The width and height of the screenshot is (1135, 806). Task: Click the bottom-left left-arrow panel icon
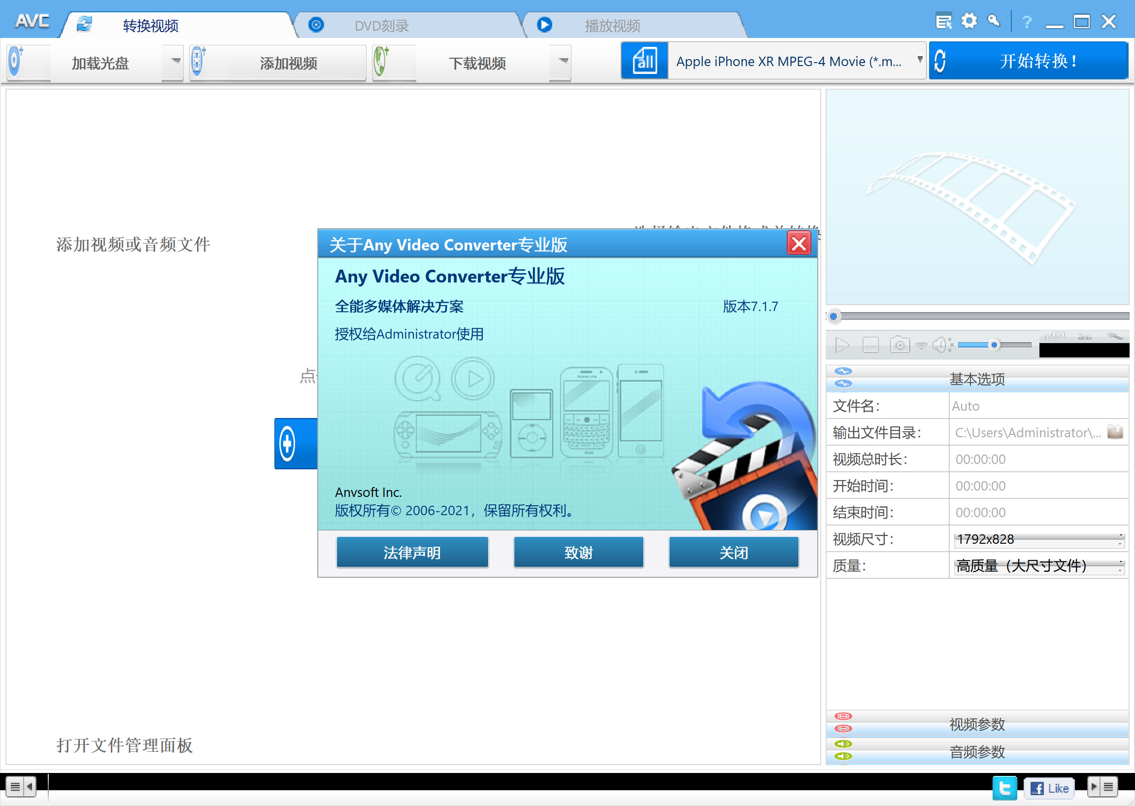click(30, 787)
